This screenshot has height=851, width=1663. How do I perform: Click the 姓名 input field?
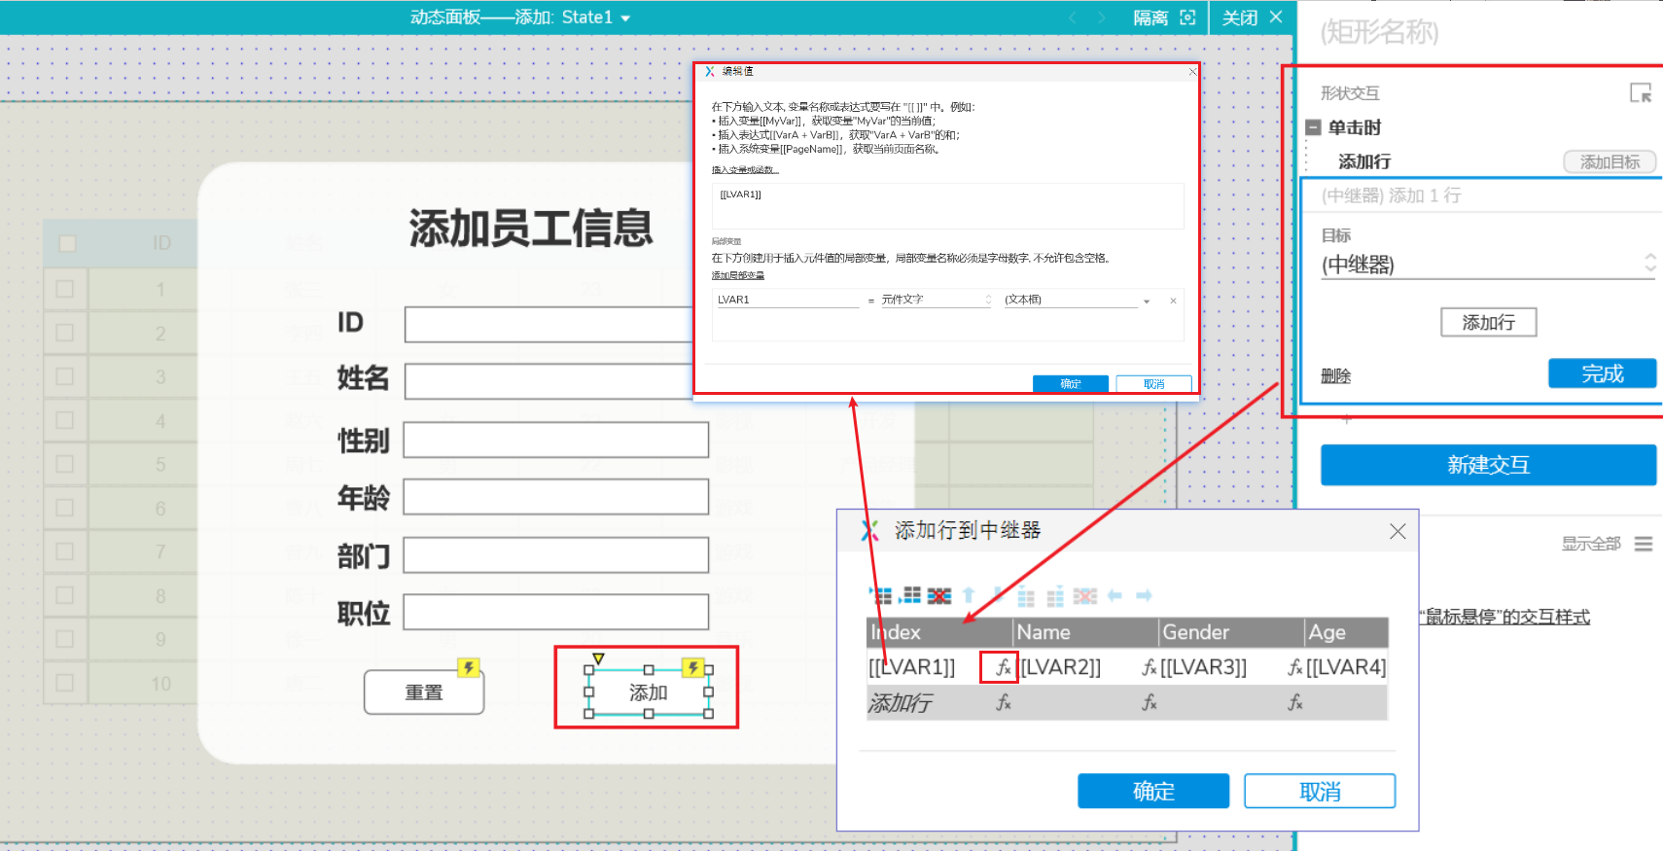[549, 381]
